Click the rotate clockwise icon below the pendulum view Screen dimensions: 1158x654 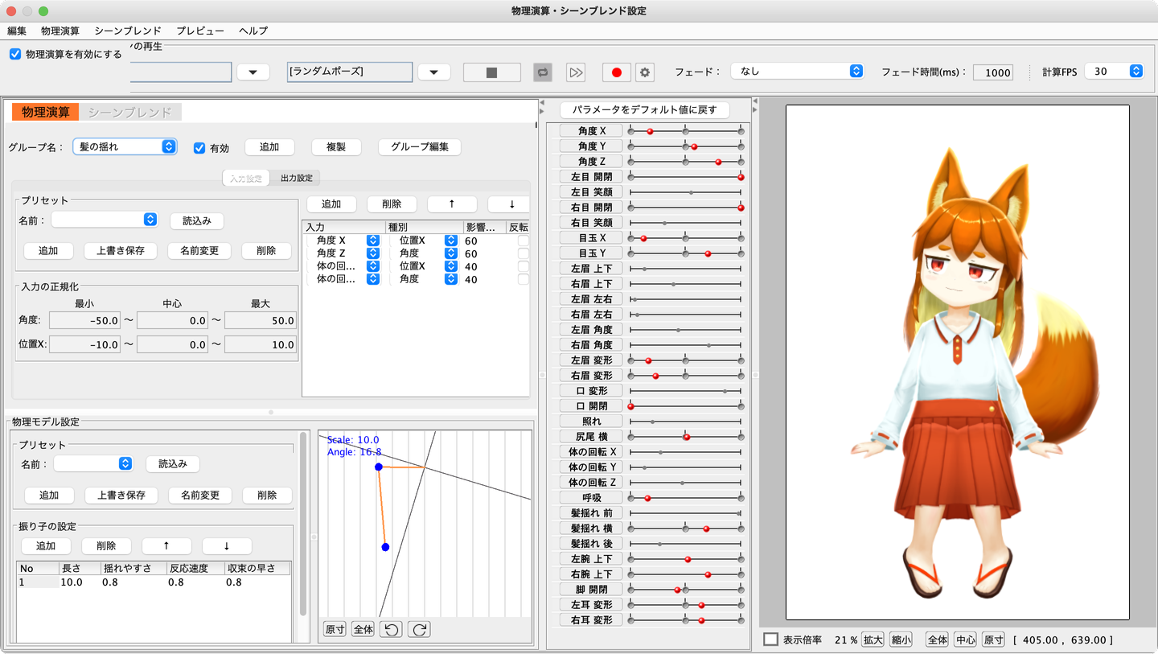[x=418, y=629]
